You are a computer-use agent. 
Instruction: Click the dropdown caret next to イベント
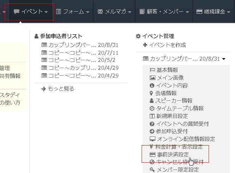click(x=46, y=12)
